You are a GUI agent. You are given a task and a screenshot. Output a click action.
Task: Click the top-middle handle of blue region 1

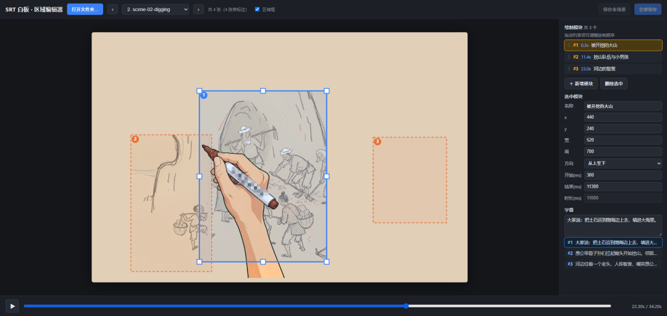click(x=263, y=91)
